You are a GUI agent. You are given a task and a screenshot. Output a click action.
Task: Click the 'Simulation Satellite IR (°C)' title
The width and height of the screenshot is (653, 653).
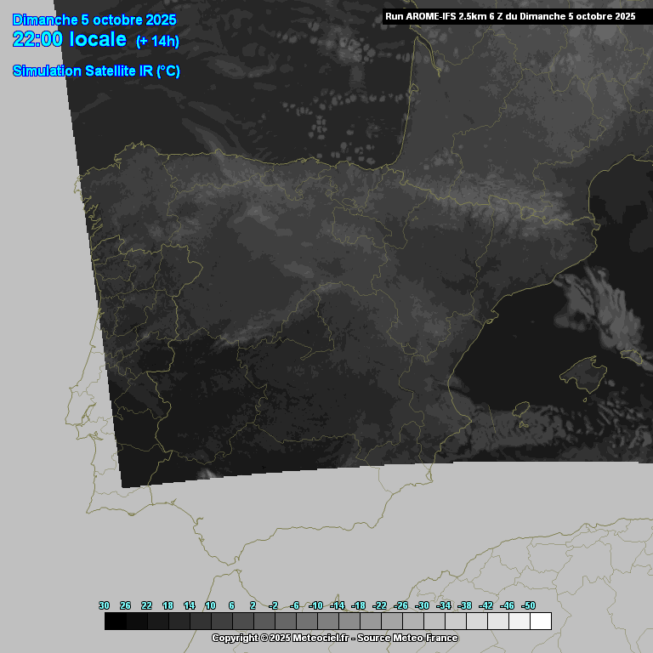click(x=96, y=71)
